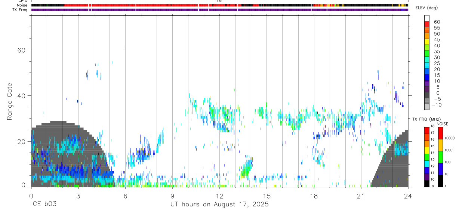The width and height of the screenshot is (459, 212).
Task: Click the black bottom segment of TX FRQ bar
Action: tap(426, 183)
